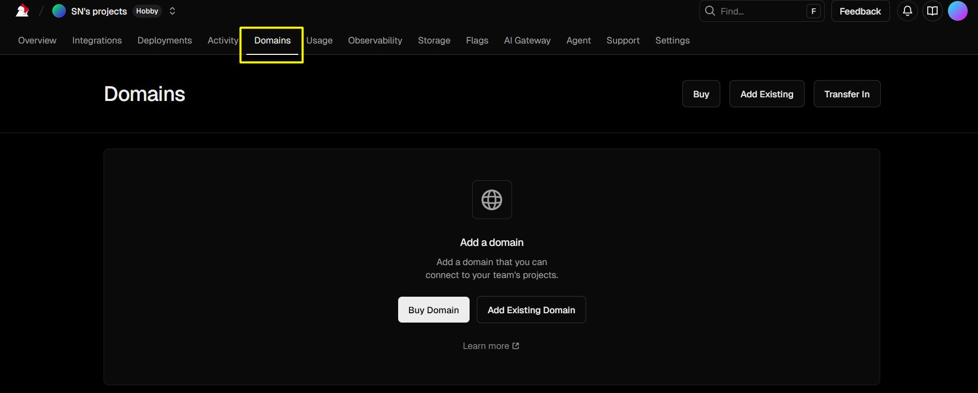Open the notifications bell icon
Image resolution: width=978 pixels, height=393 pixels.
coord(908,11)
